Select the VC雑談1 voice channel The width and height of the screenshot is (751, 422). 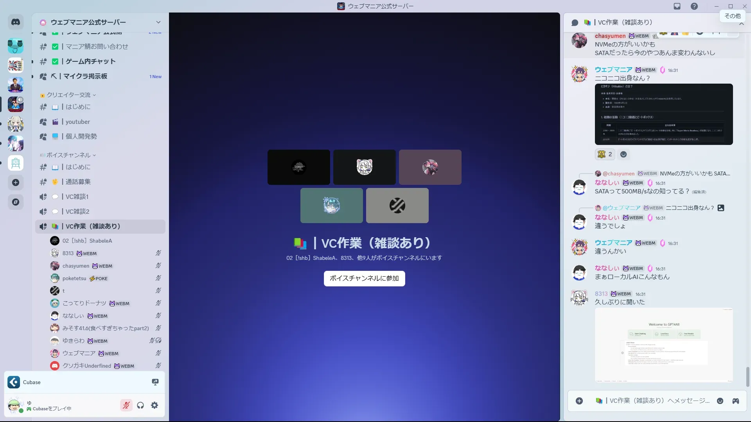point(77,197)
